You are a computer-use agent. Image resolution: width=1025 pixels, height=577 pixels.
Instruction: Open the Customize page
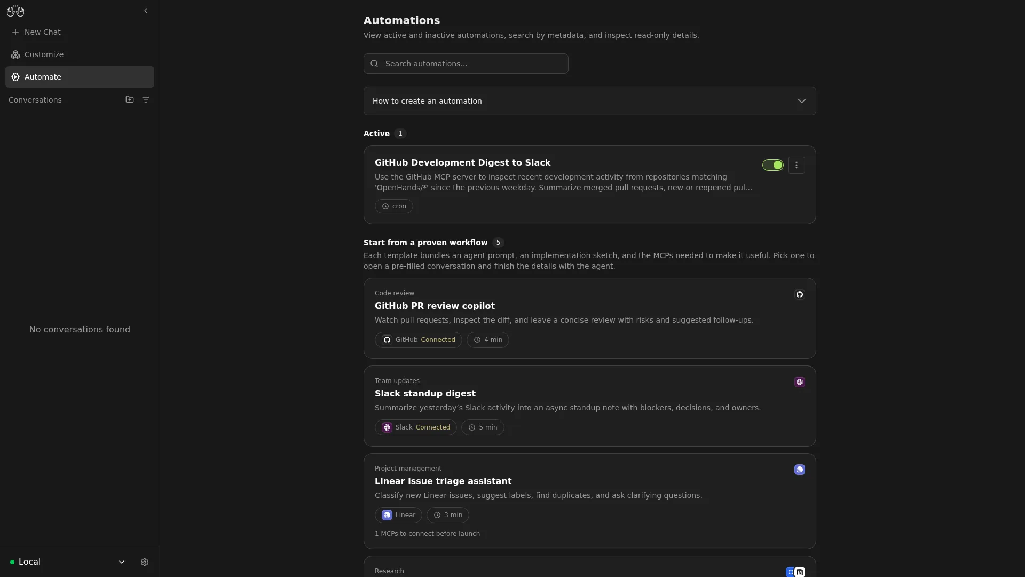(x=80, y=54)
